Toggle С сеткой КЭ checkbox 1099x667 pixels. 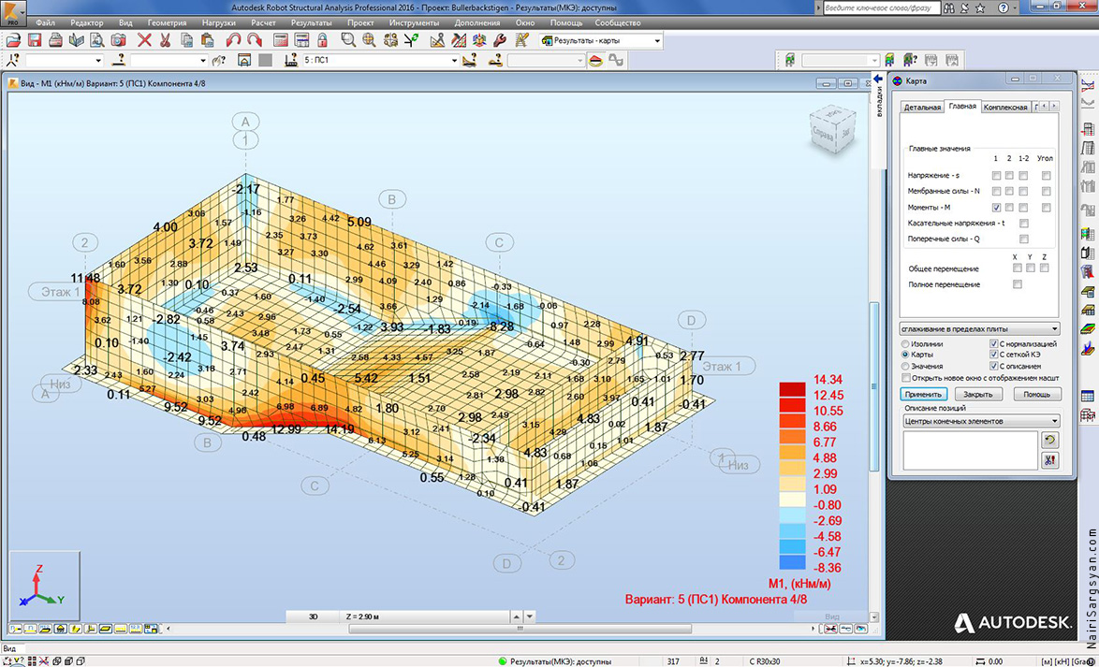(993, 355)
